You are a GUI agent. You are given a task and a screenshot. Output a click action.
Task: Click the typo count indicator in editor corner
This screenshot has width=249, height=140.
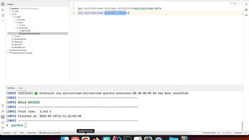(x=235, y=3)
